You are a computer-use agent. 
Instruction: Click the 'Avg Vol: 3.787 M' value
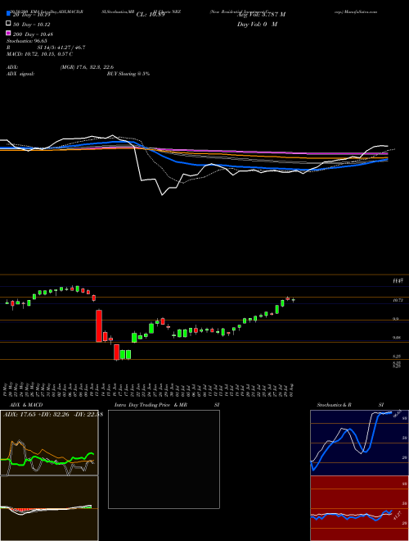261,15
